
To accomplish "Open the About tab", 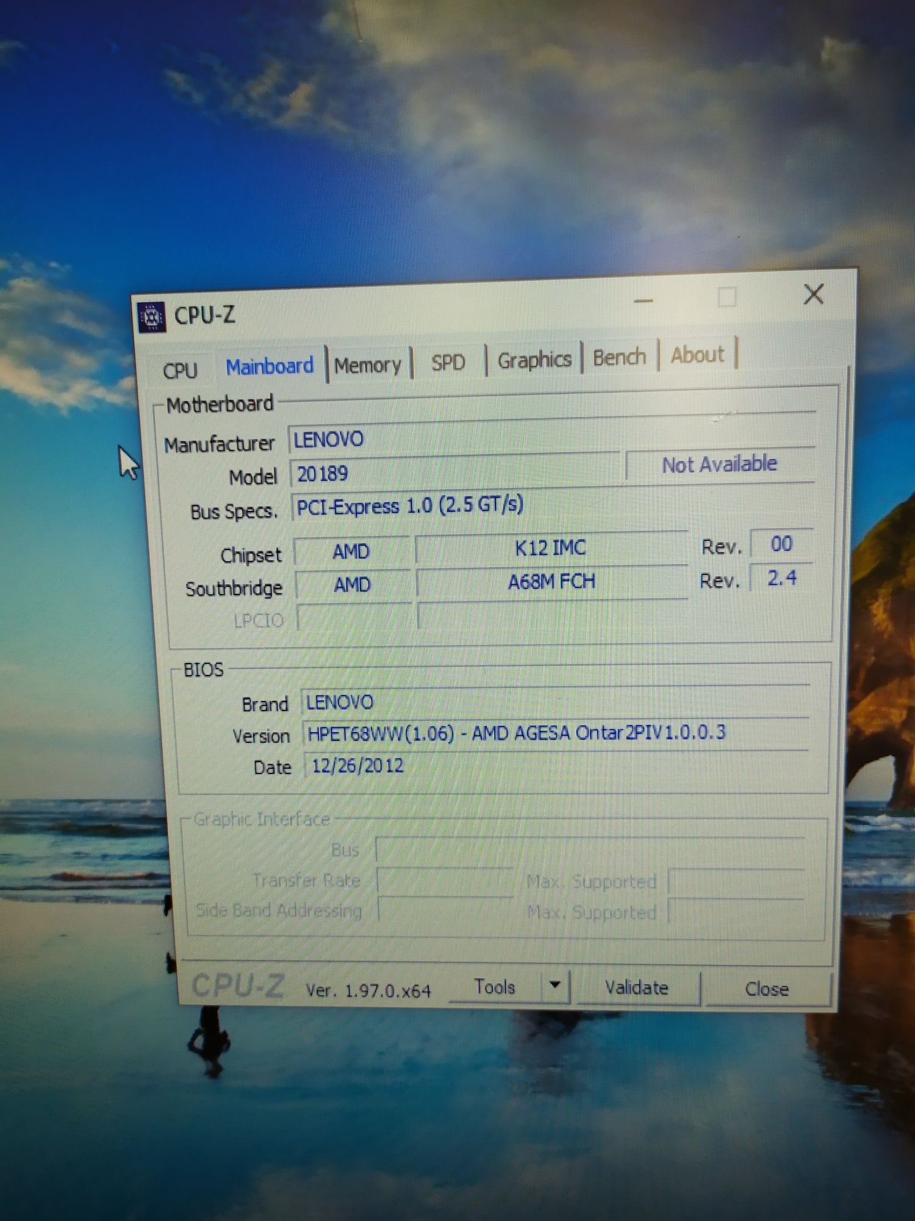I will 697,355.
